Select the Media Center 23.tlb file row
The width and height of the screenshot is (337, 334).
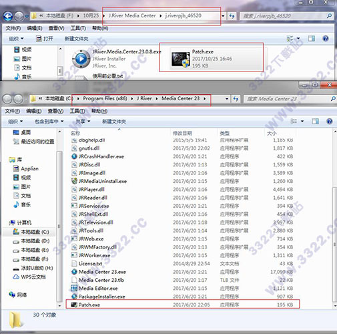(x=182, y=280)
